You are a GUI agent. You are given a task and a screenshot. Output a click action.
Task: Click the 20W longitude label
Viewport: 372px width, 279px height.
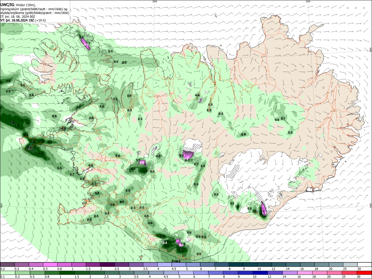click(155, 1)
